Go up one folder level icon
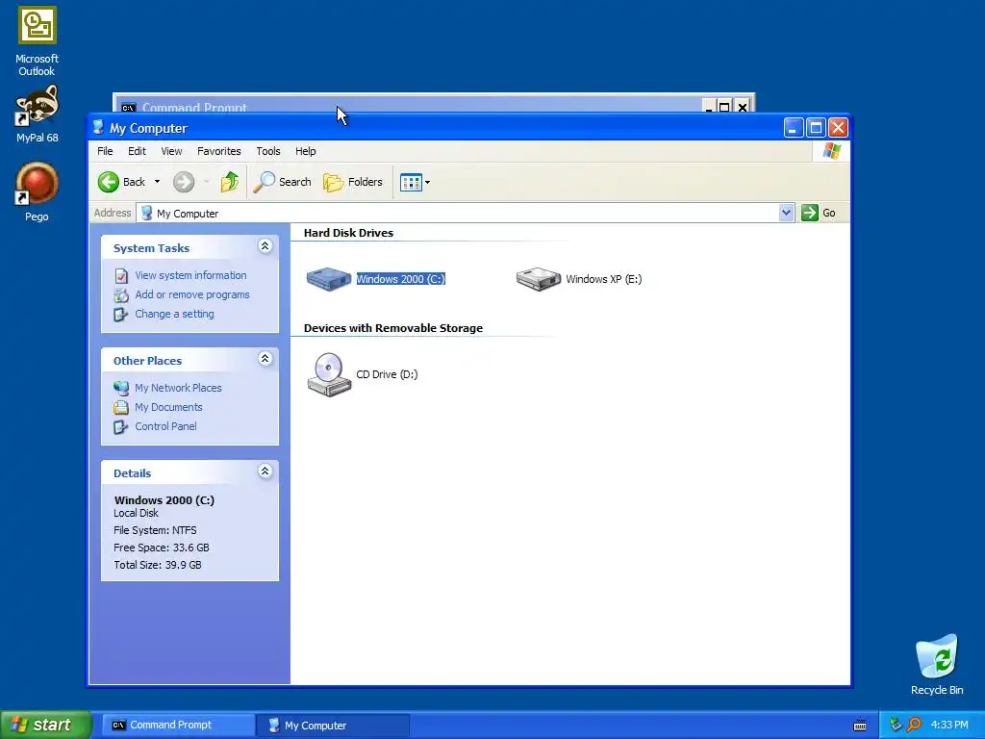Viewport: 985px width, 739px height. point(229,182)
